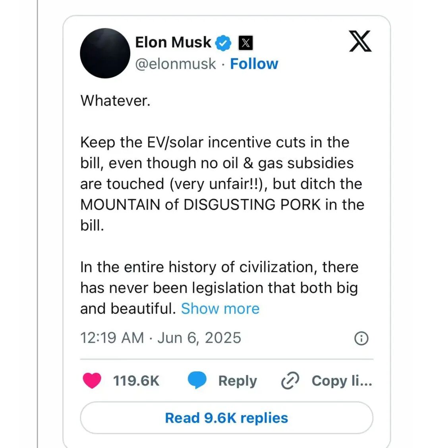Open the @elonmusk handle link

(176, 64)
